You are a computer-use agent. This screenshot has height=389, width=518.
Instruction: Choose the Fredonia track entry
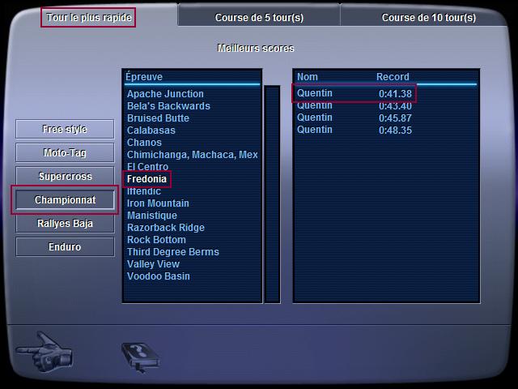146,179
